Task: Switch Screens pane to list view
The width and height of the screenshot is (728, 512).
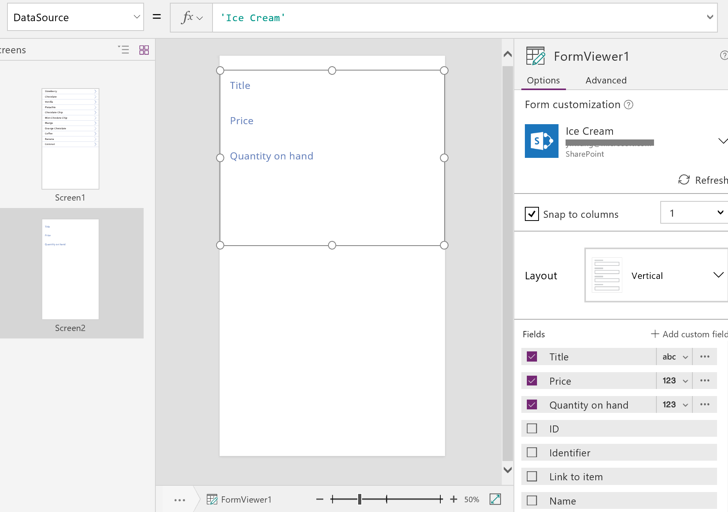Action: tap(124, 50)
